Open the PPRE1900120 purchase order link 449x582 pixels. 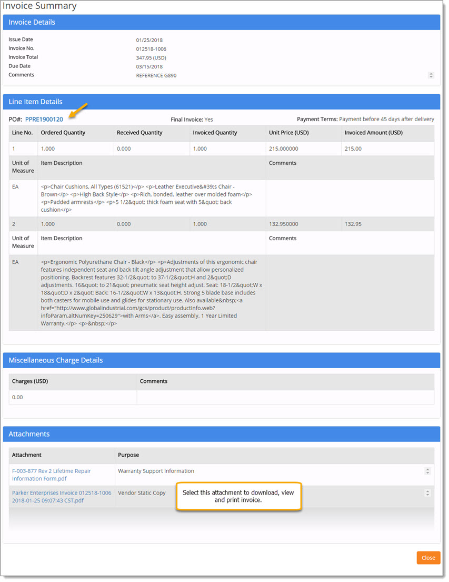44,119
